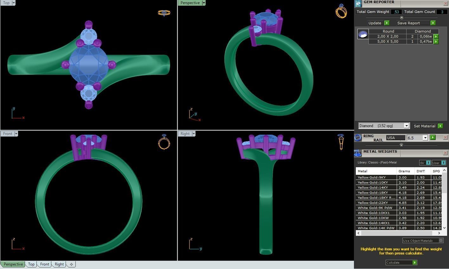Image resolution: width=449 pixels, height=269 pixels.
Task: Open the Perspective viewport dropdown arrow
Action: pos(204,3)
